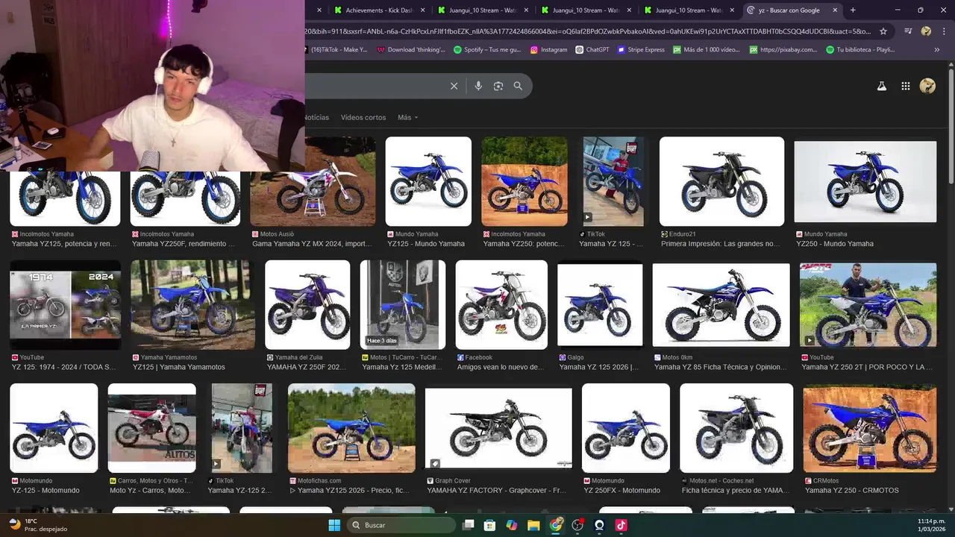Click the page vertical scrollbar thumb
The width and height of the screenshot is (955, 537).
click(951, 127)
